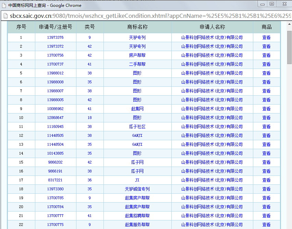Click trademark name 瓜子社区
This screenshot has width=292, height=229.
[137, 127]
